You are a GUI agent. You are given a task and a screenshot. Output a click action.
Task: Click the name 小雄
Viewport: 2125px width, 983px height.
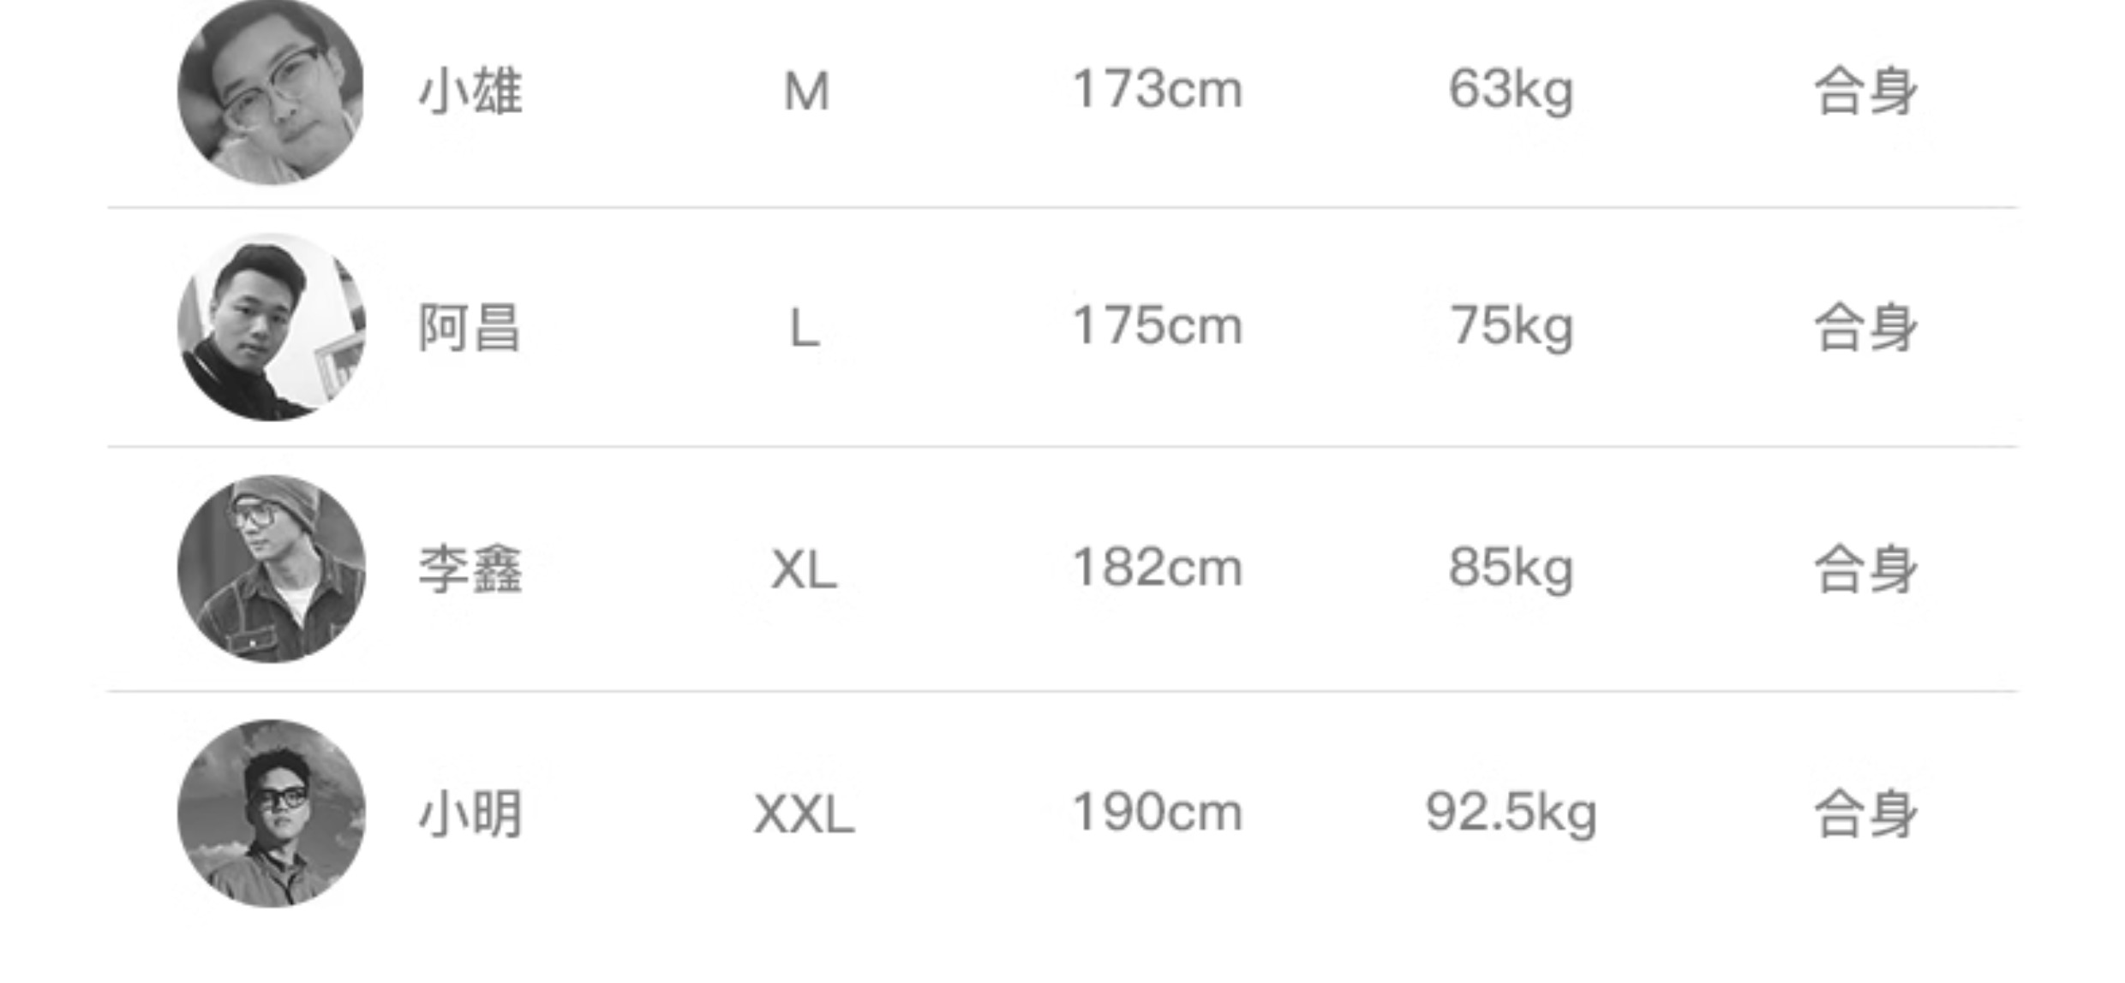coord(470,91)
